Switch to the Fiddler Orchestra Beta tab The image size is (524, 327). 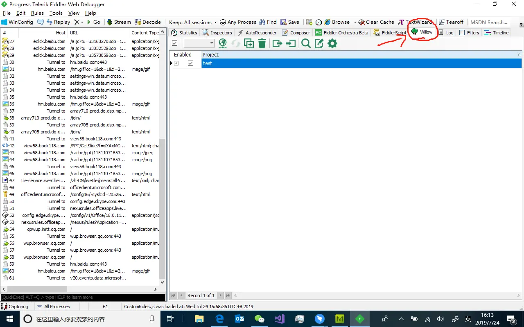pyautogui.click(x=342, y=33)
